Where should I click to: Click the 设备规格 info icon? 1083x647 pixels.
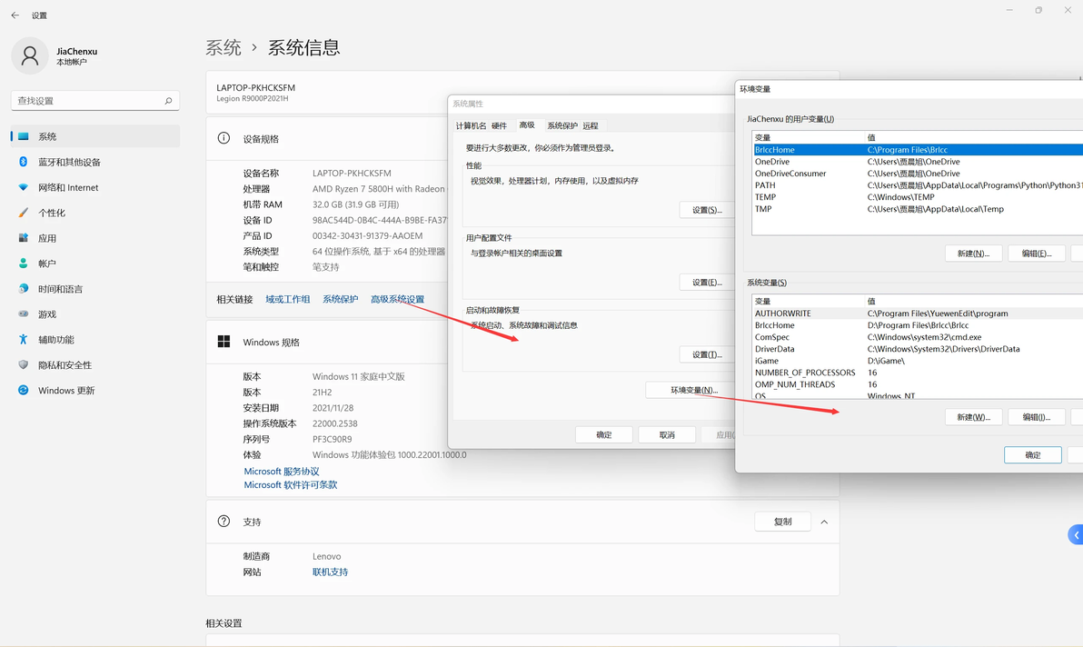pyautogui.click(x=224, y=138)
